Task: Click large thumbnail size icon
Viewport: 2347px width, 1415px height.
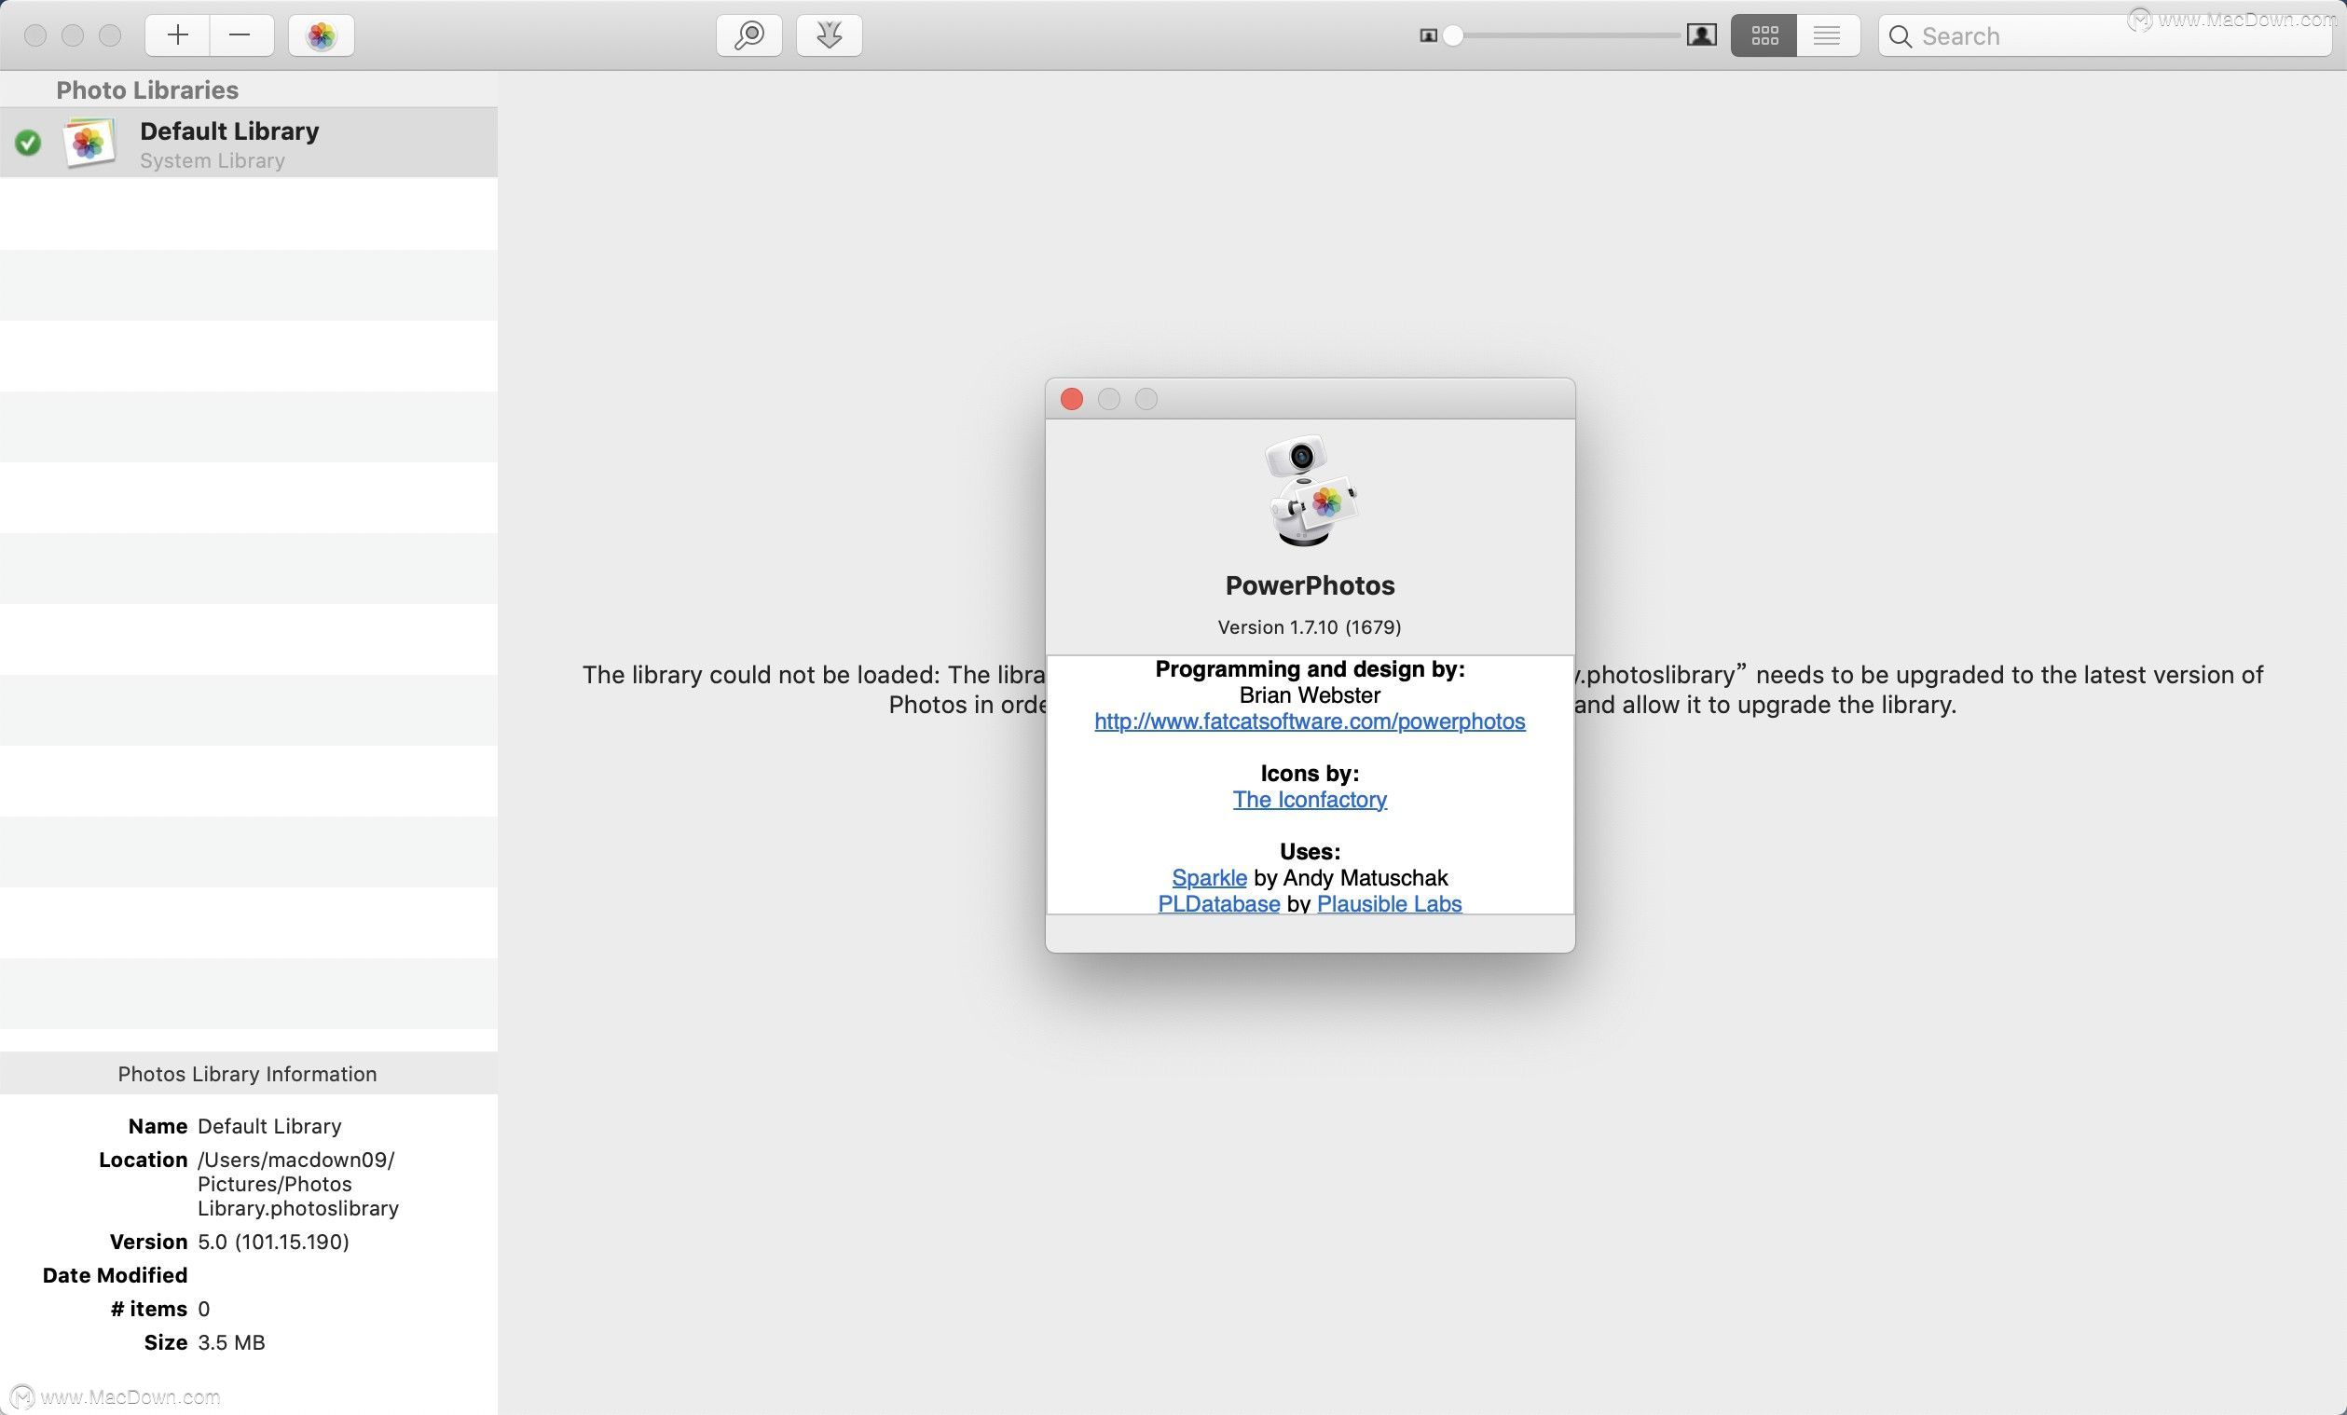Action: [x=1701, y=35]
